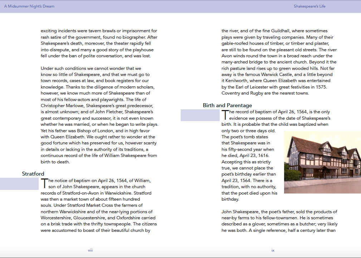
Task: Click the 'Shakespeare's Life' header title
Action: [x=309, y=6]
